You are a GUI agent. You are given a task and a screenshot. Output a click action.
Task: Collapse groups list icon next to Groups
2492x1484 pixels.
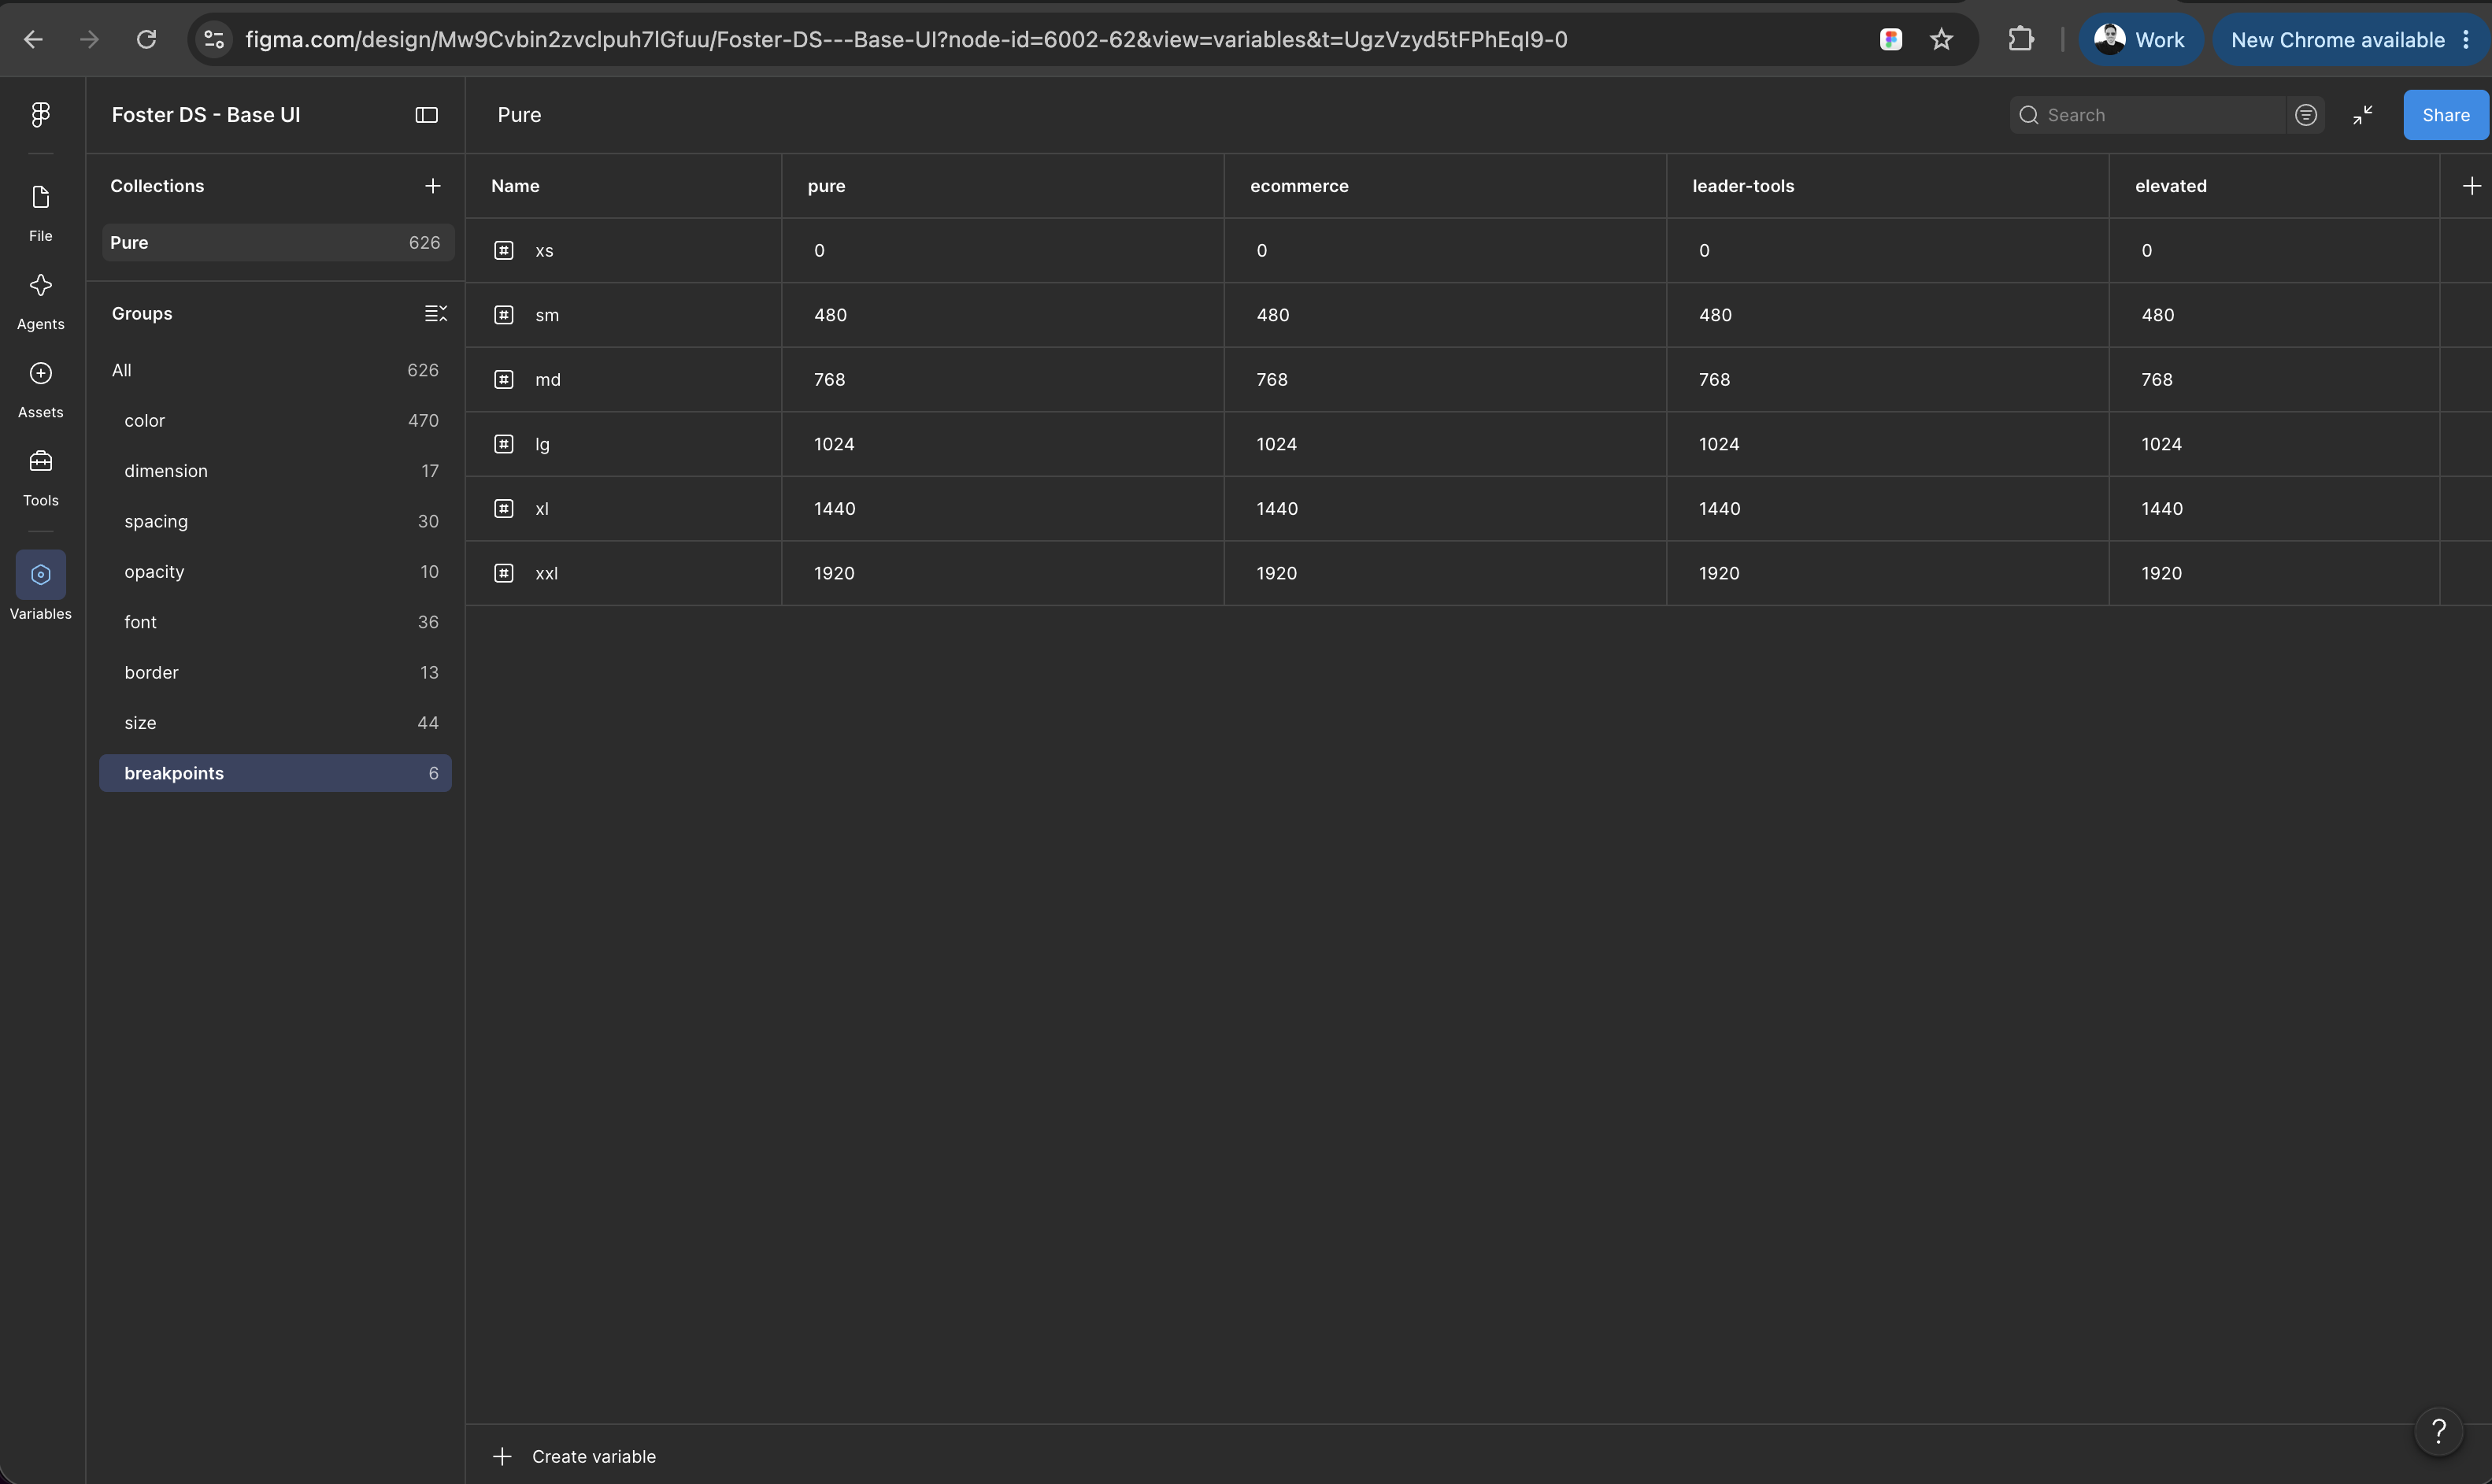[435, 313]
